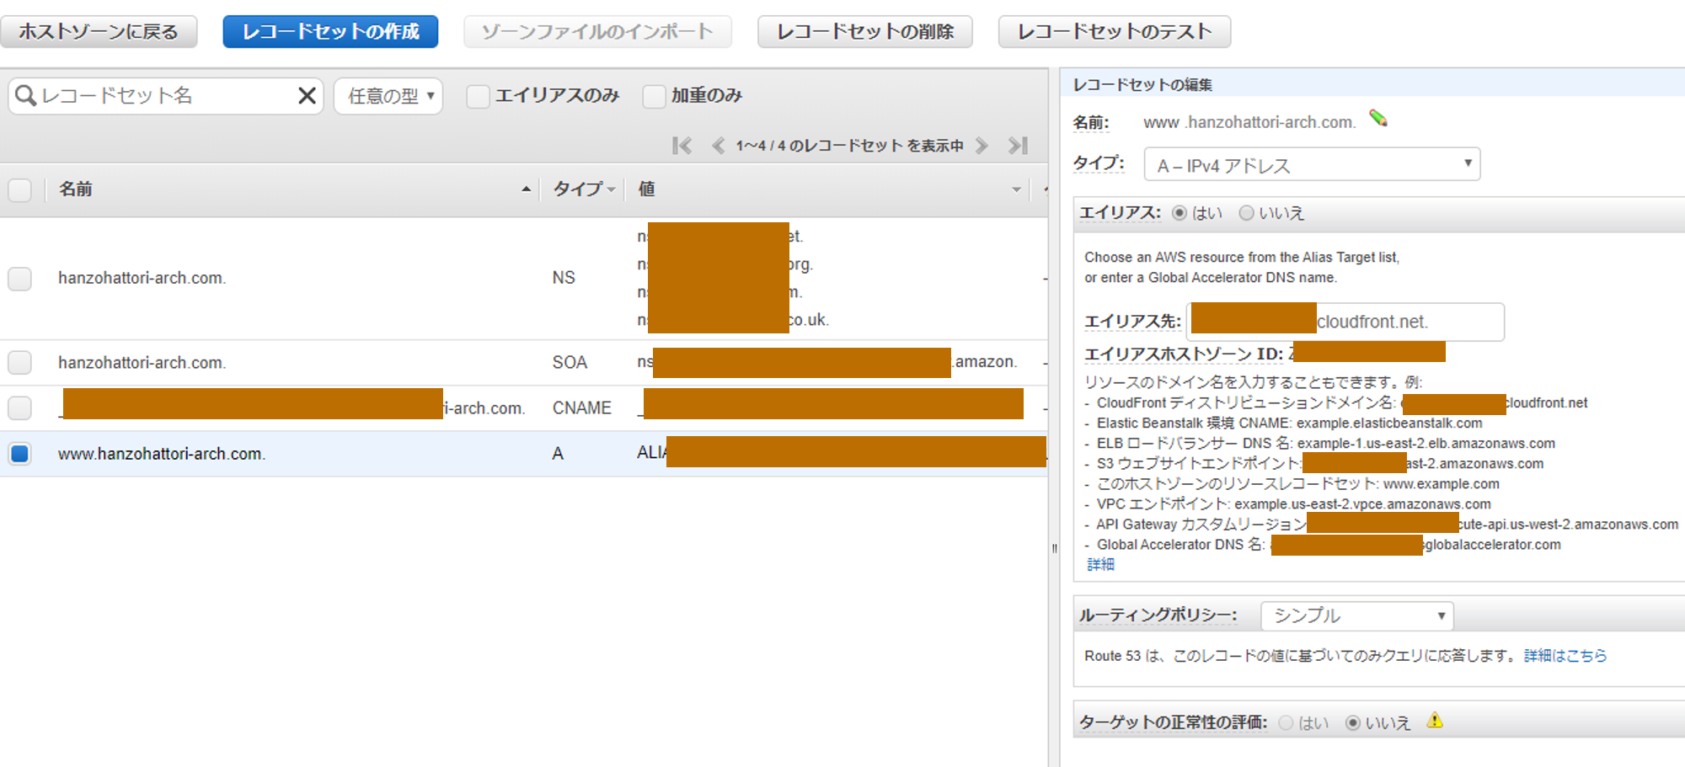Check the エイリアスのみ filter checkbox
Viewport: 1685px width, 767px height.
[x=479, y=96]
